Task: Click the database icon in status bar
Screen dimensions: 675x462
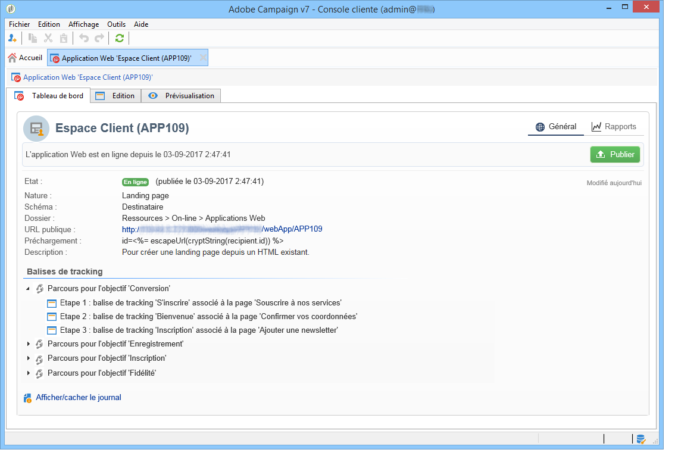Action: pyautogui.click(x=640, y=439)
